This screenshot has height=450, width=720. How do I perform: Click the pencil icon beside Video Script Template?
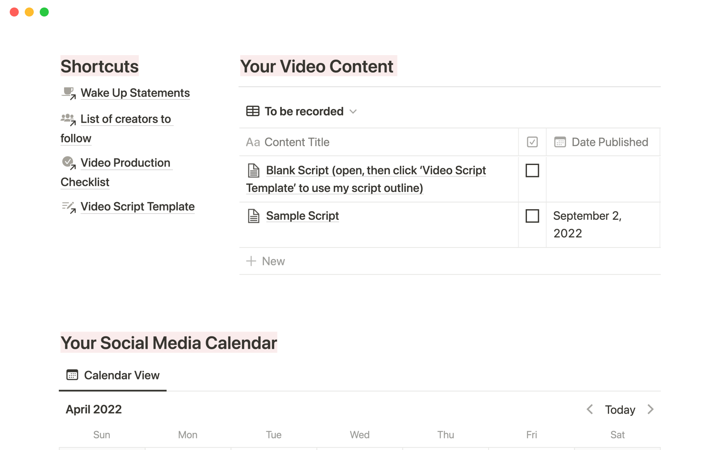tap(68, 207)
